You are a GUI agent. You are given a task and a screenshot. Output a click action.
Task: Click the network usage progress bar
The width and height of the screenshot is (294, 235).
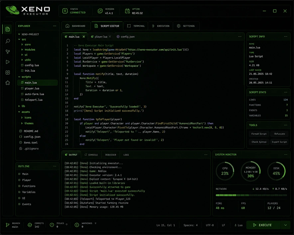pos(251,195)
